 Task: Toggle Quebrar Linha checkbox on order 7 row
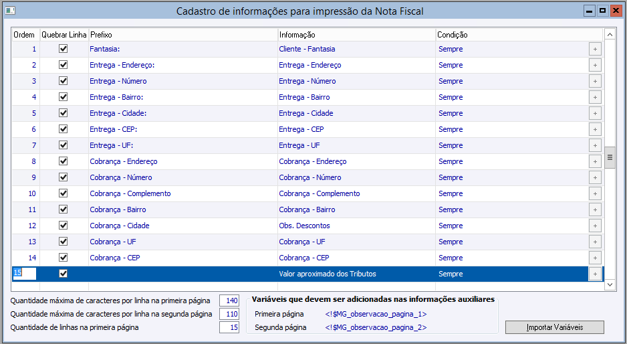click(64, 145)
